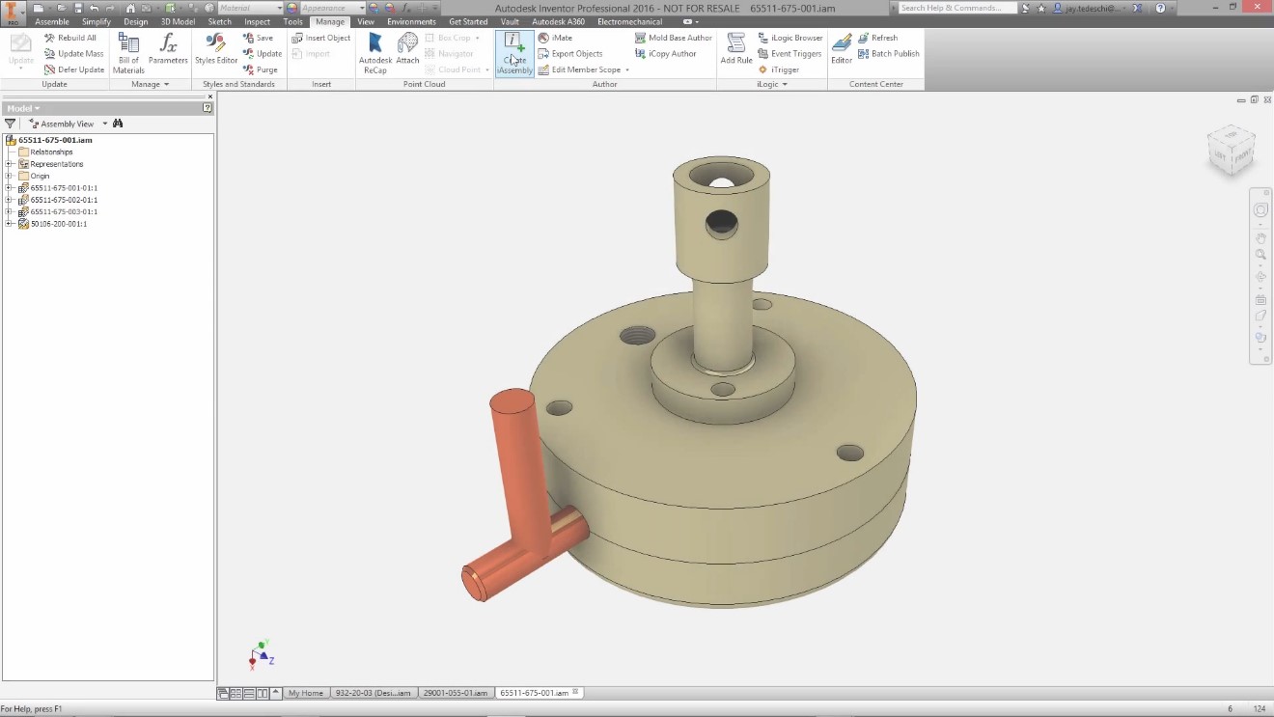Switch to the 29001-055-01.iam document tab
Viewport: 1274px width, 717px height.
pyautogui.click(x=455, y=693)
